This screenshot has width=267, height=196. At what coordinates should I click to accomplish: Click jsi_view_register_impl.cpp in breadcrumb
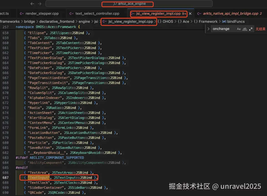[130, 21]
